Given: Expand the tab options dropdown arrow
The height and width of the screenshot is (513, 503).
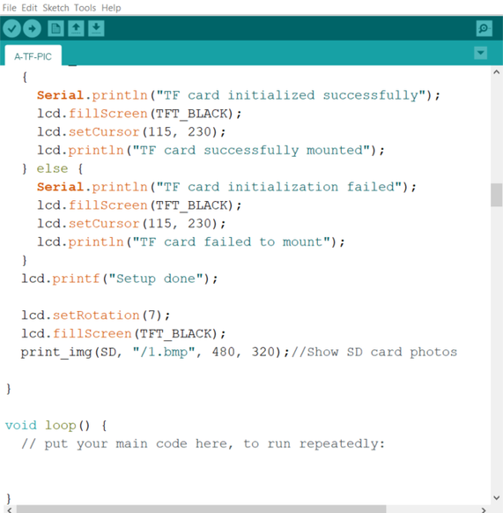Looking at the screenshot, I should (480, 53).
